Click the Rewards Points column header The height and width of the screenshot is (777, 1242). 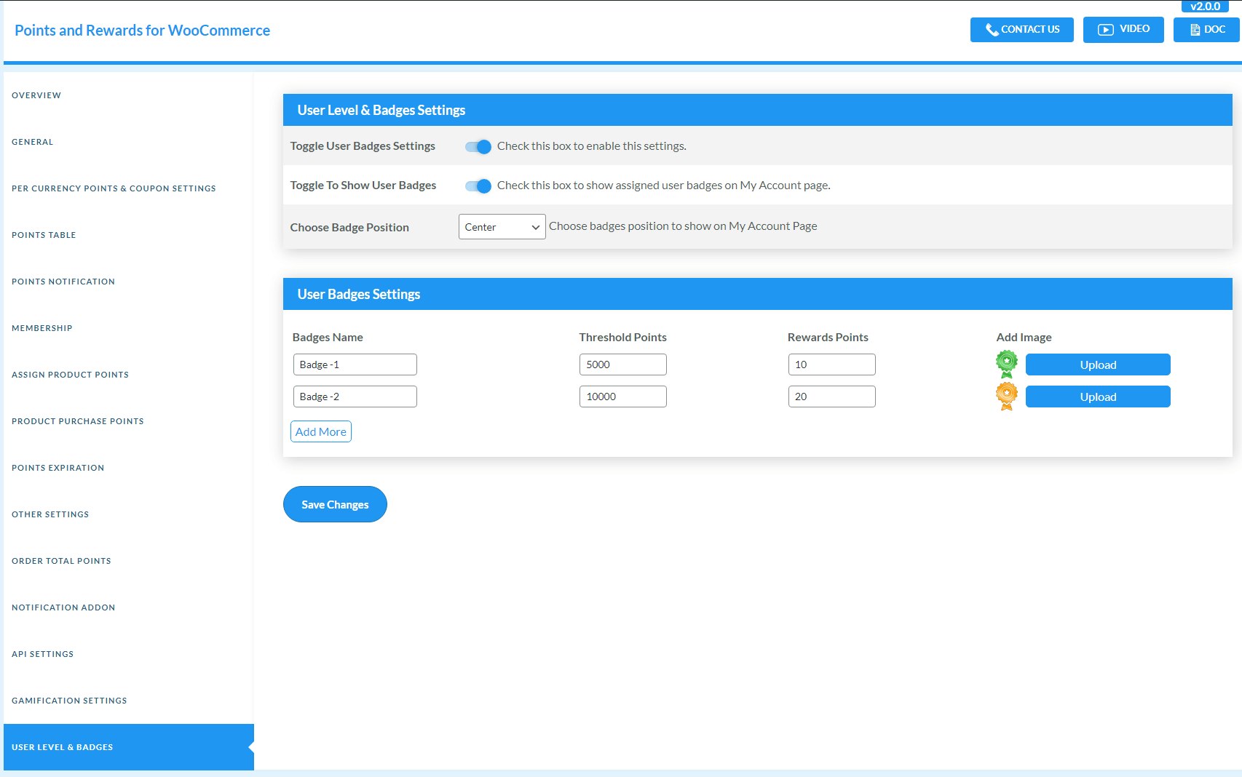[x=828, y=337]
